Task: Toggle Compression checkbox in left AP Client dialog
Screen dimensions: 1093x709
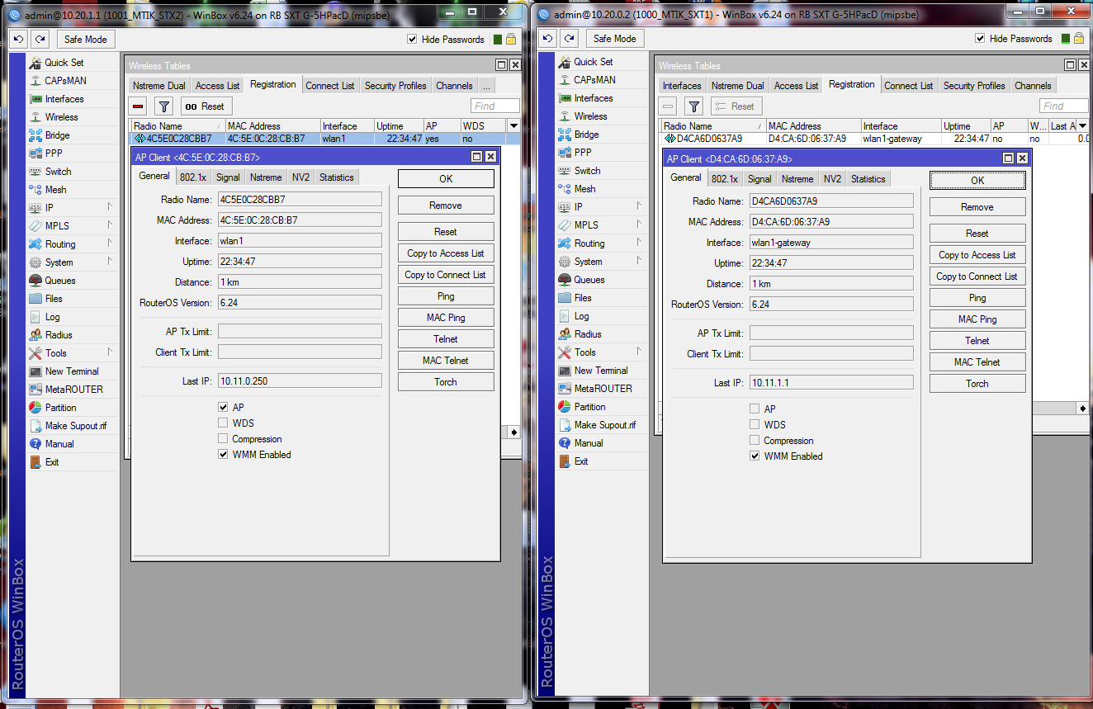Action: [x=223, y=439]
